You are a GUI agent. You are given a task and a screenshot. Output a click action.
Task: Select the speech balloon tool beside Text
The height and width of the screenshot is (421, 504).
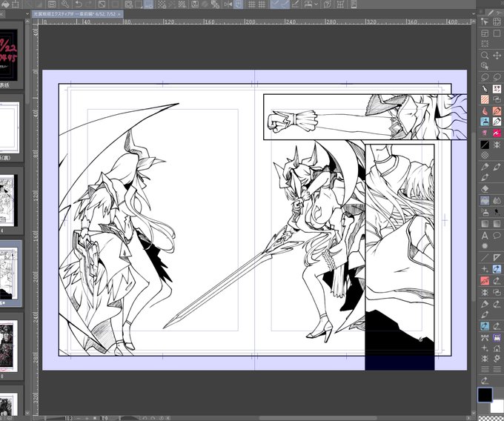pyautogui.click(x=497, y=236)
